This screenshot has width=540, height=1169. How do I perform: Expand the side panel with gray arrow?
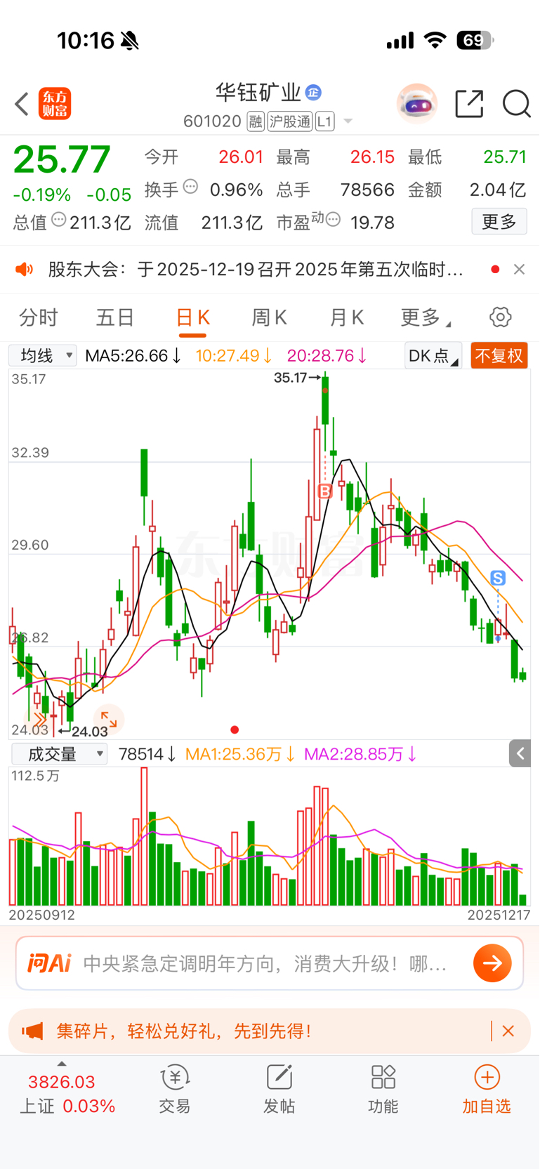520,754
